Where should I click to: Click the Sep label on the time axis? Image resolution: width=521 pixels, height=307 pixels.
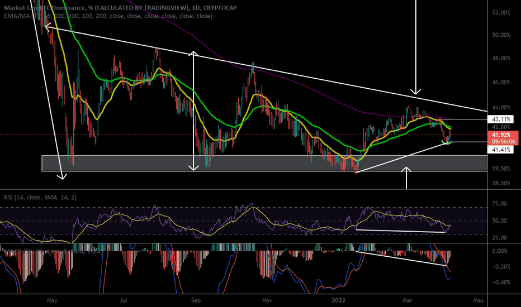196,300
